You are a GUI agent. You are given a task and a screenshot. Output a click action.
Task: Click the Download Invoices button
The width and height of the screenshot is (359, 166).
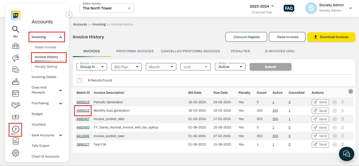331,37
